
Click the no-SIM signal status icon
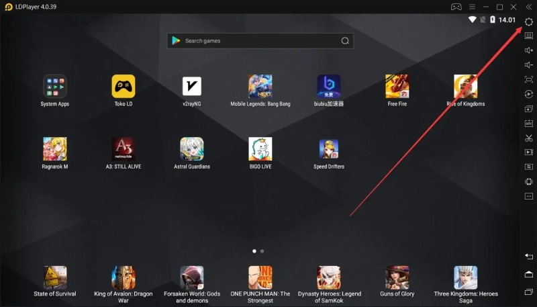[483, 19]
